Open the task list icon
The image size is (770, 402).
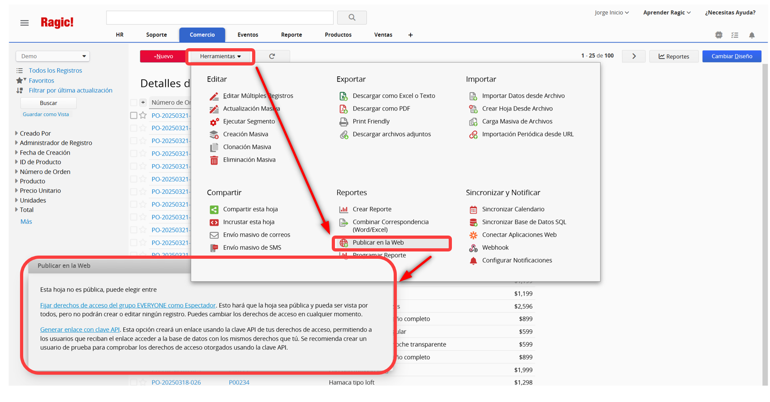[x=735, y=35]
